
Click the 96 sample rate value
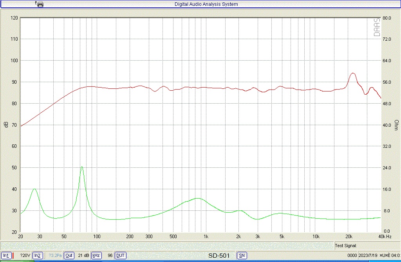pyautogui.click(x=110, y=256)
